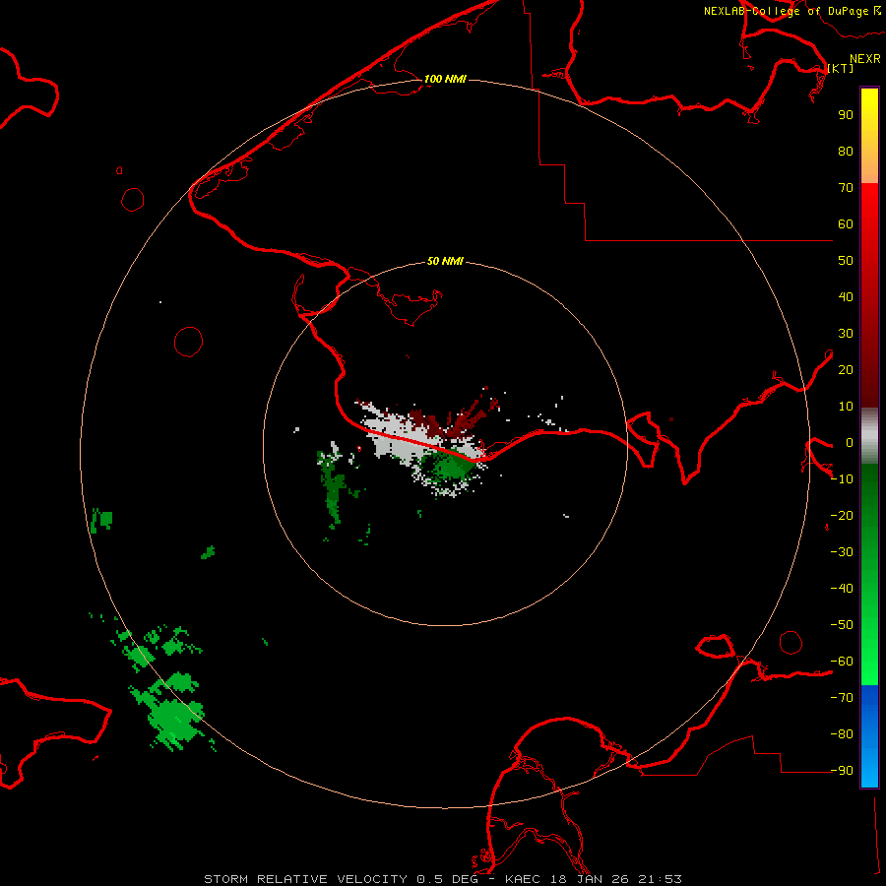Screen dimensions: 886x886
Task: Click the -40 value on the velocity scale
Action: tap(842, 589)
